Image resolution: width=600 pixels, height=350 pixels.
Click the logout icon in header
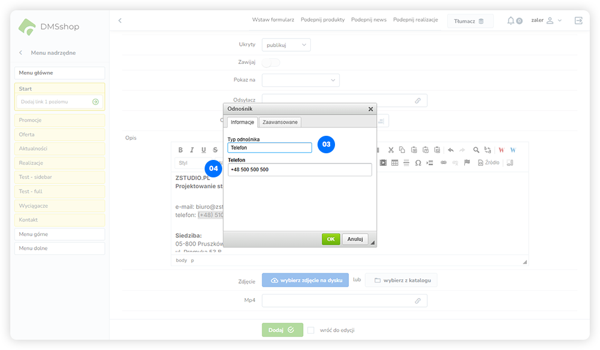click(x=578, y=21)
